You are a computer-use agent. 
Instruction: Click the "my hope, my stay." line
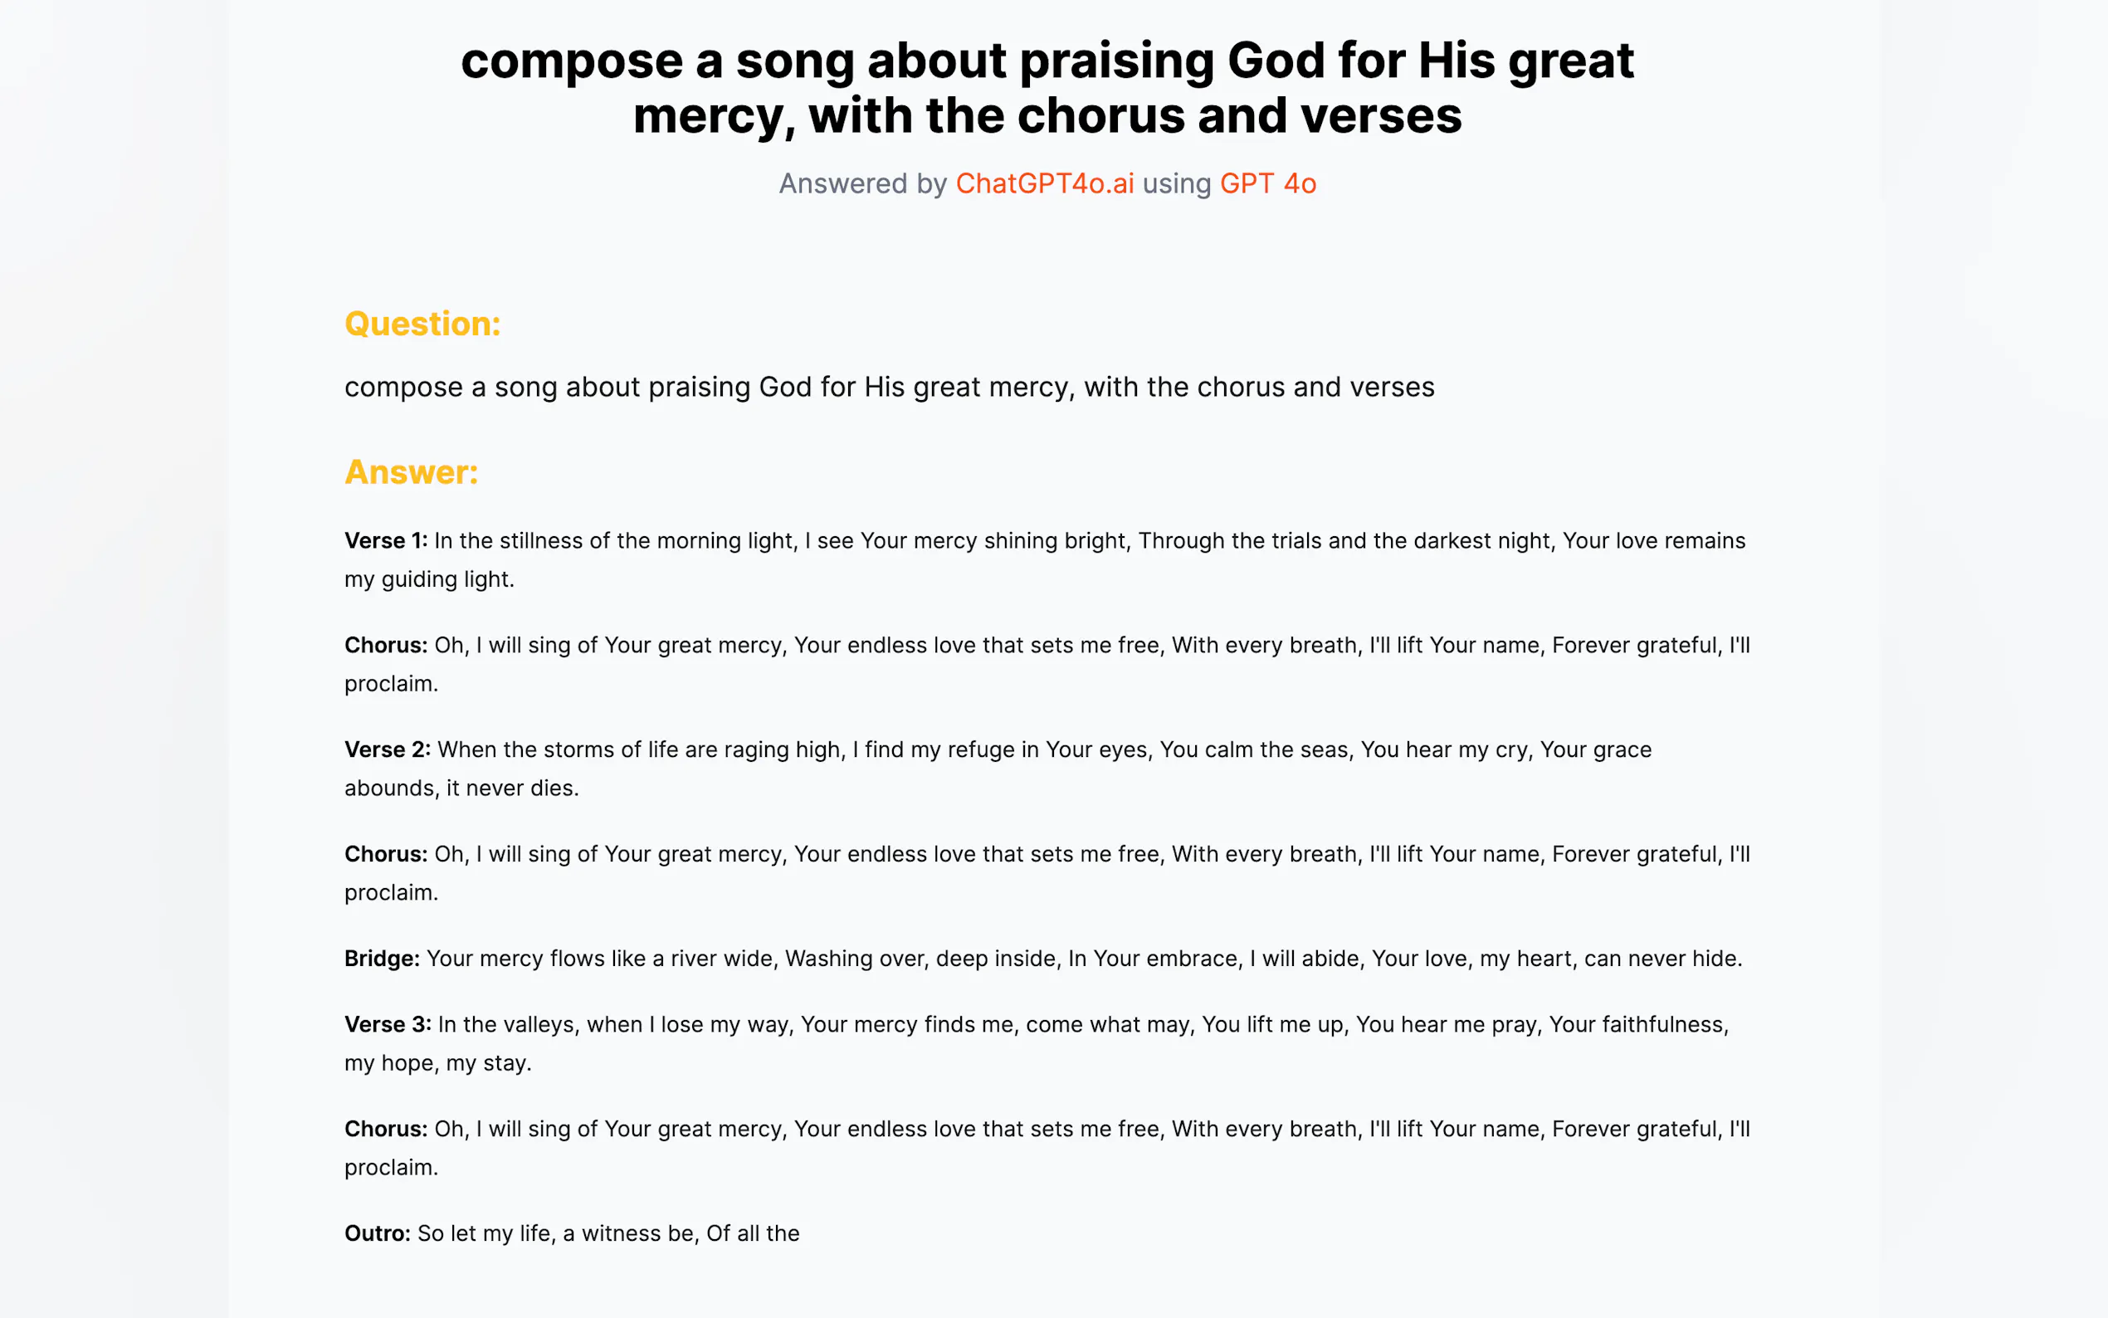click(437, 1063)
